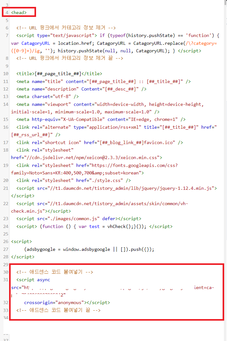
Task: Click the opening <script> tag on line 26
Action: (x=21, y=242)
